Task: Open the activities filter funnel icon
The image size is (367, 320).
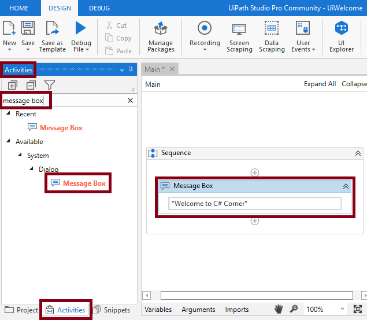Action: pos(49,85)
